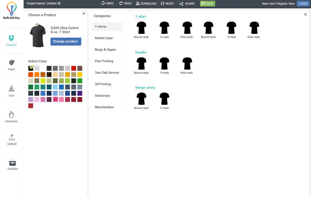The width and height of the screenshot is (311, 197).
Task: Close the Choose a Product panel
Action: (x=84, y=14)
